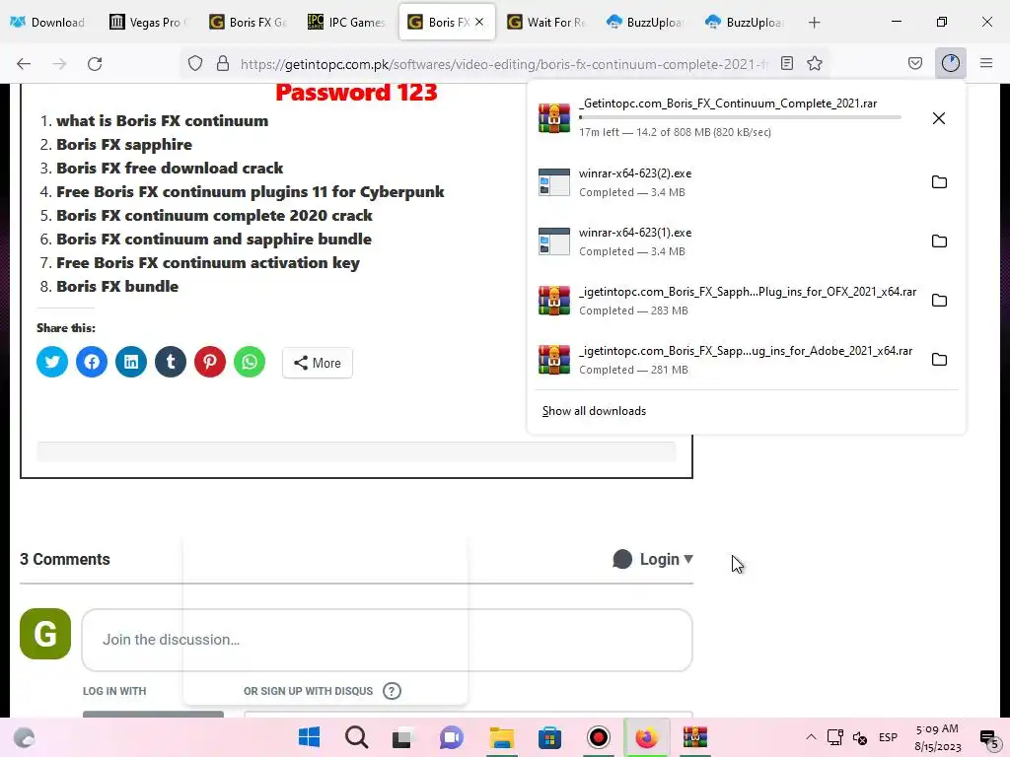Open more sharing options
The width and height of the screenshot is (1010, 757).
click(317, 363)
